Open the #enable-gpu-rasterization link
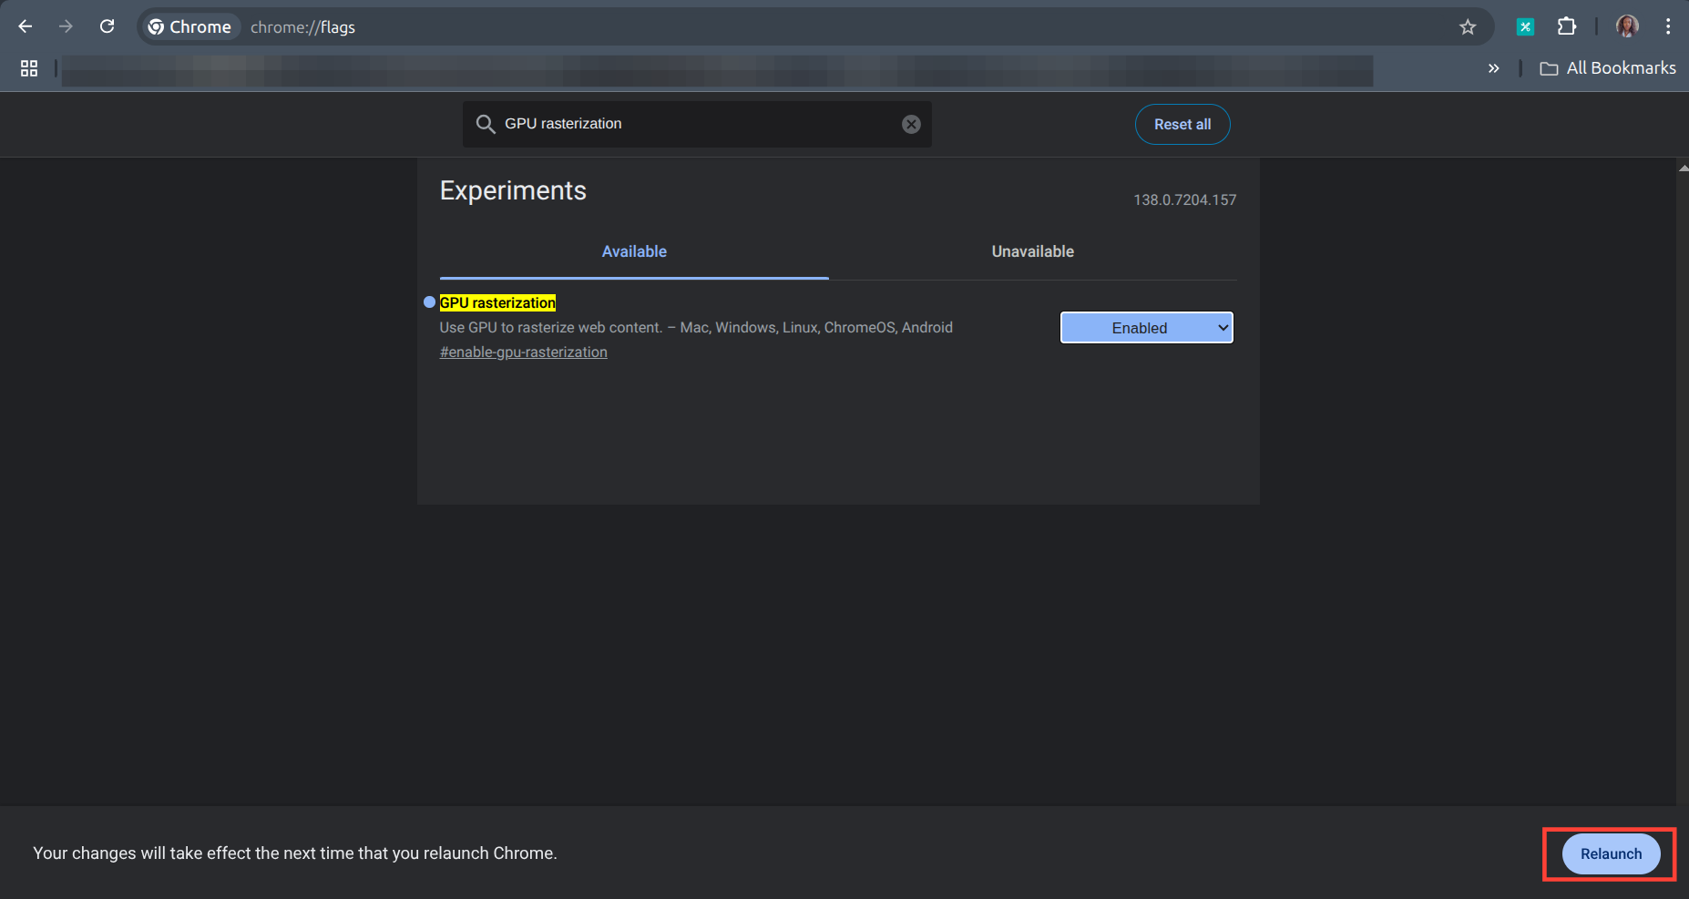The image size is (1689, 899). click(x=523, y=352)
